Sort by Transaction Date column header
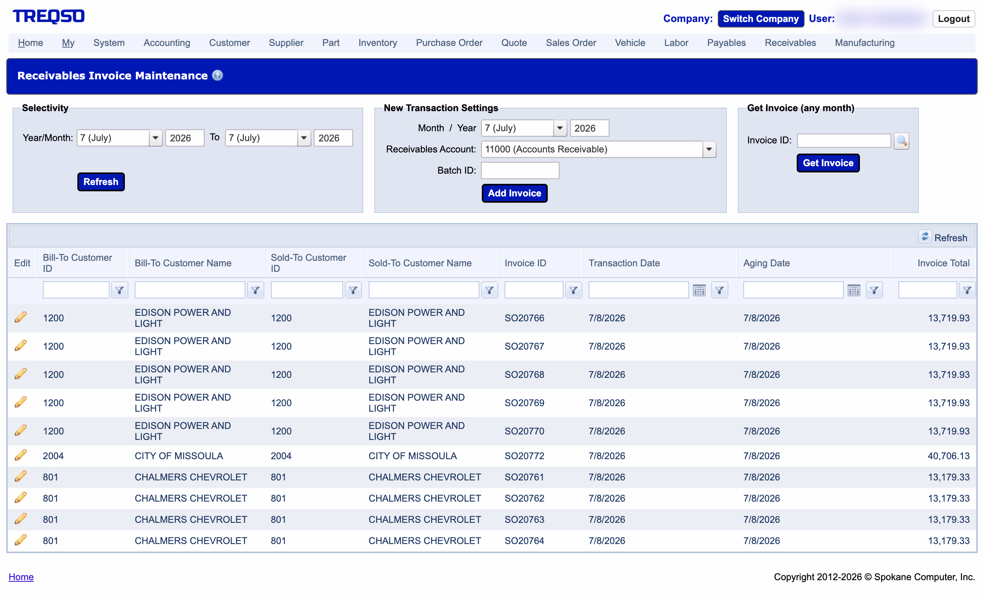The width and height of the screenshot is (984, 601). tap(624, 263)
